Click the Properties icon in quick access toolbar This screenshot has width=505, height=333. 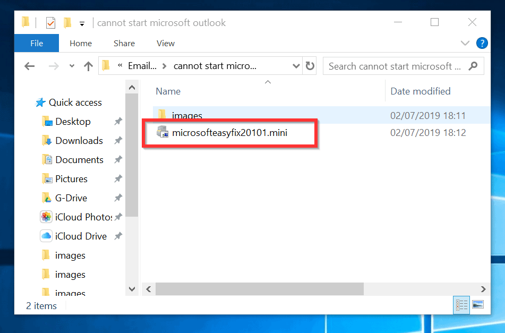click(x=51, y=23)
